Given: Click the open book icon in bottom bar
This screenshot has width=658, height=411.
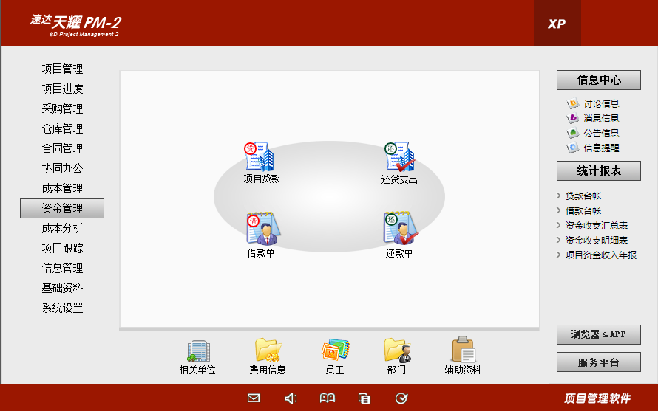Looking at the screenshot, I should pos(328,398).
